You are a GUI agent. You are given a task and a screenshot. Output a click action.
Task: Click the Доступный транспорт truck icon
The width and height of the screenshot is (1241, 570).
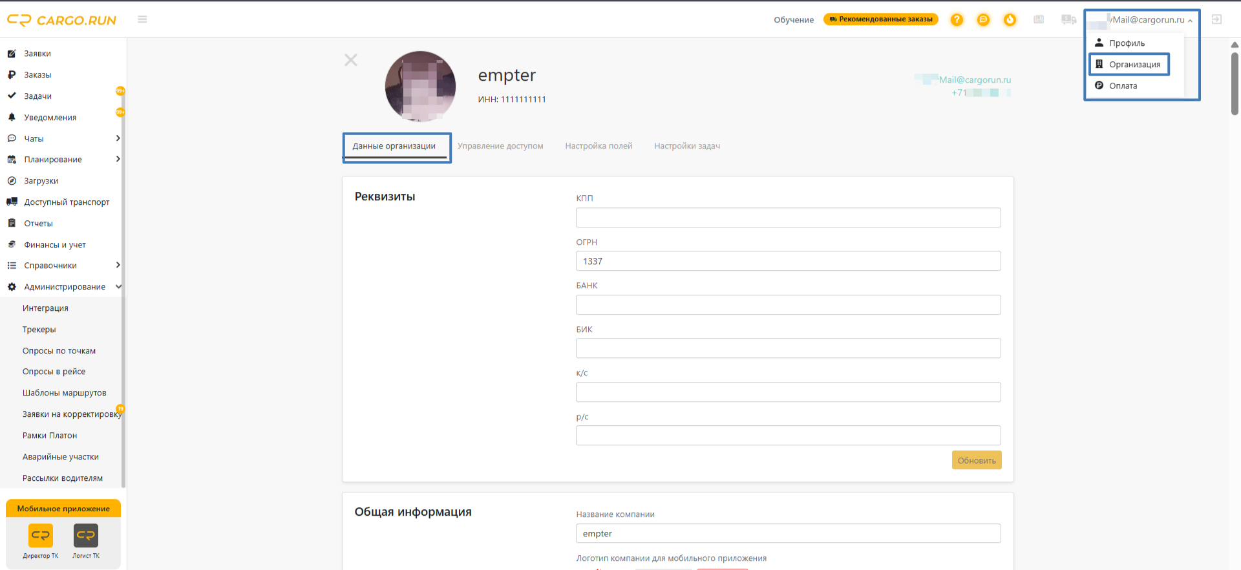(12, 202)
